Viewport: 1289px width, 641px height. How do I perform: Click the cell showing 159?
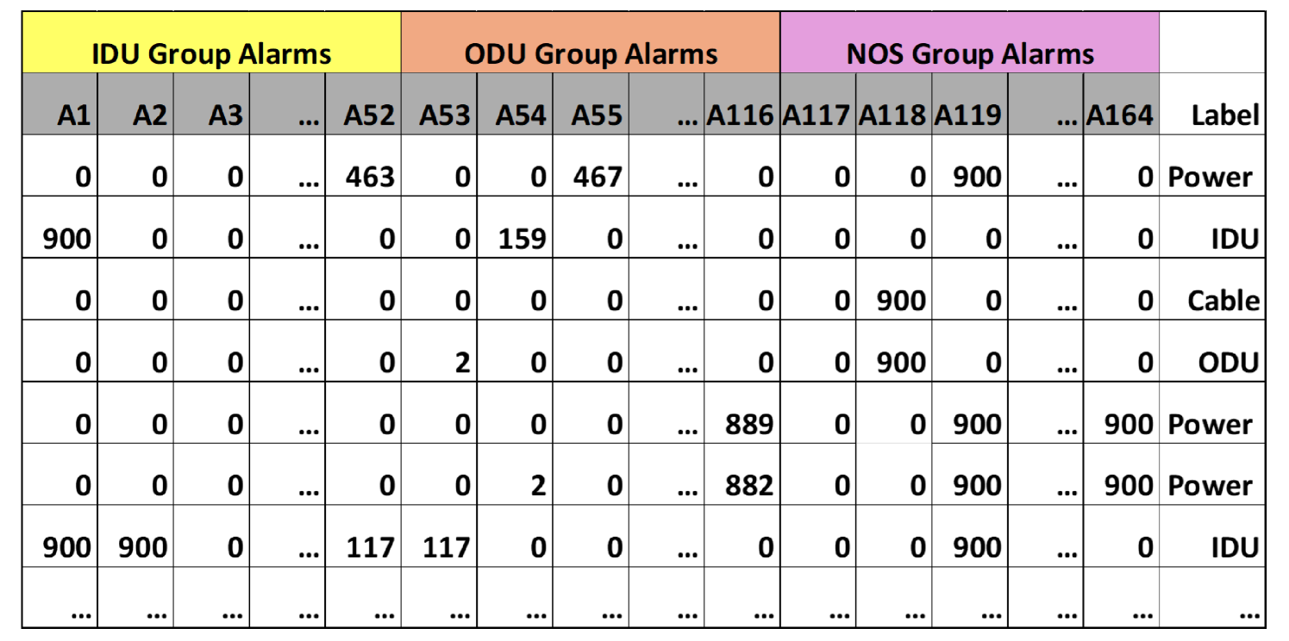(x=522, y=239)
